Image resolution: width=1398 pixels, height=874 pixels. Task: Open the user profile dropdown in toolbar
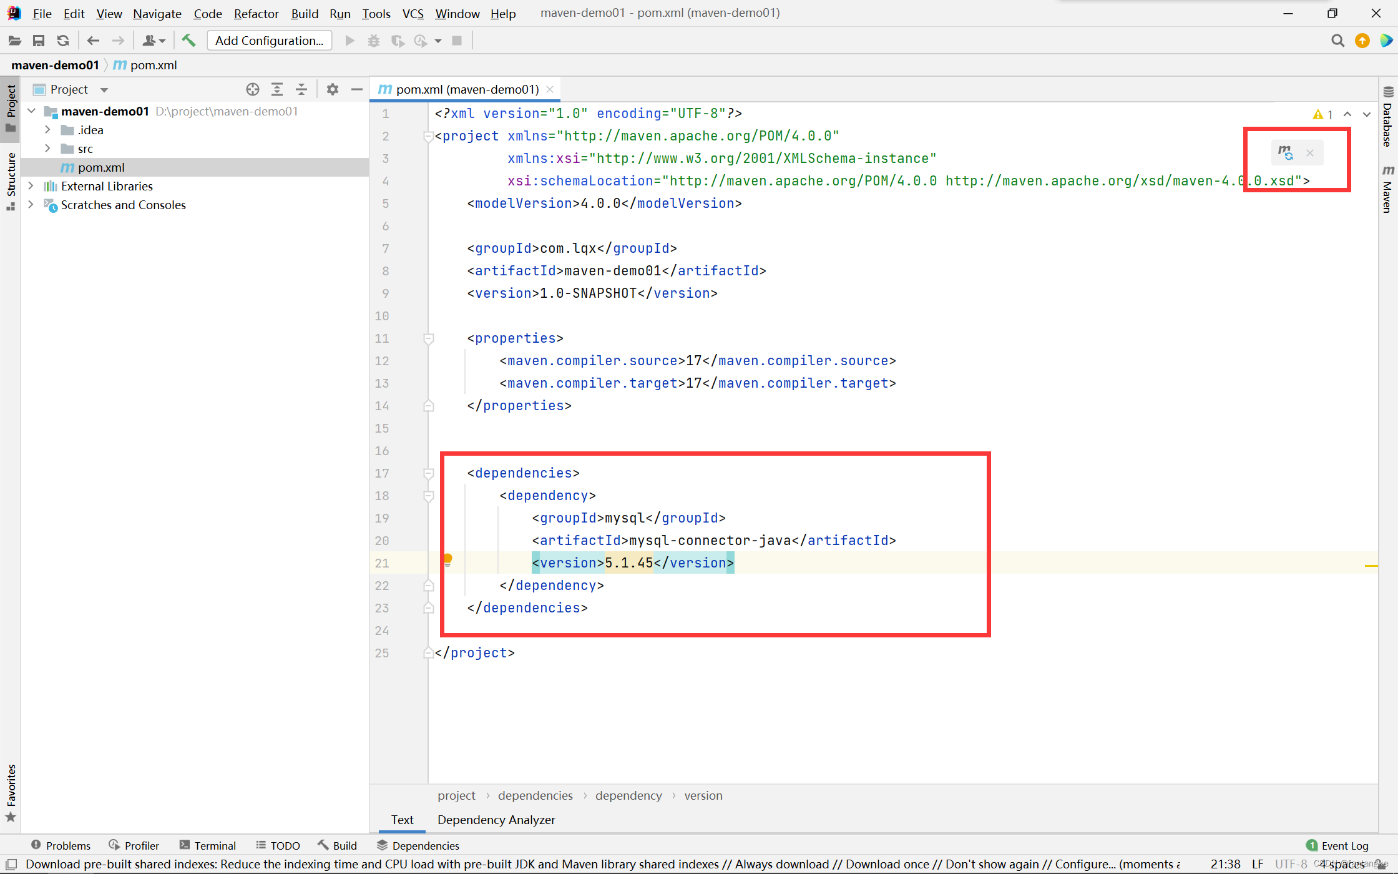click(154, 41)
